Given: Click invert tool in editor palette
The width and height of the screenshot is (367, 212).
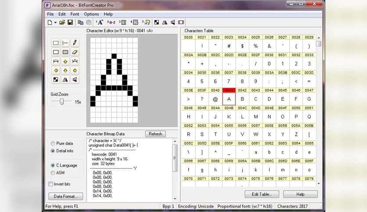Looking at the screenshot, I should [x=56, y=80].
